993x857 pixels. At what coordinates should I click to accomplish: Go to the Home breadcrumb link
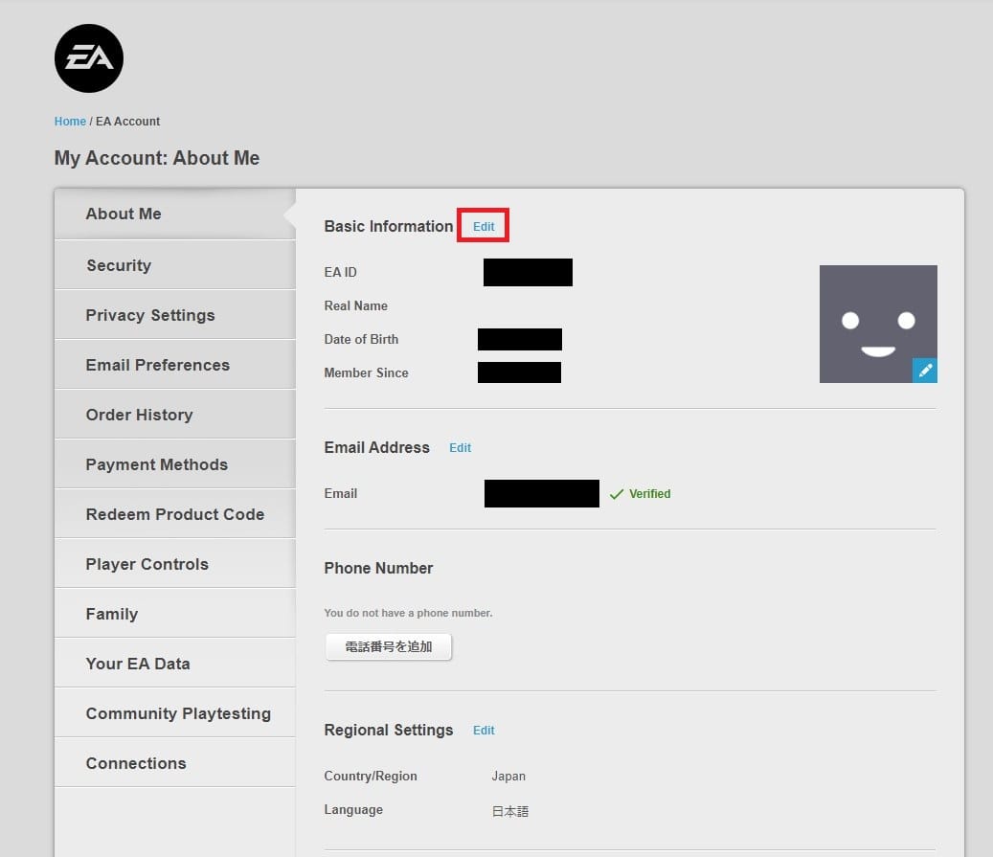70,121
